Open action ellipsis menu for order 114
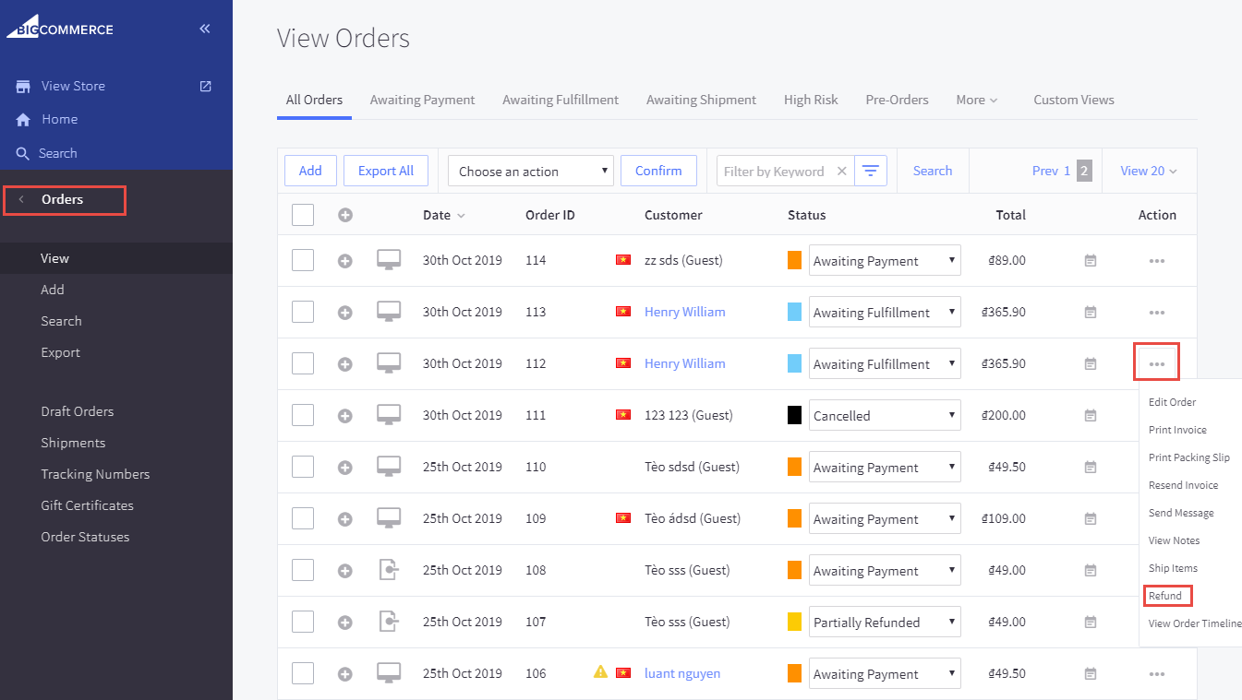1242x700 pixels. point(1156,261)
